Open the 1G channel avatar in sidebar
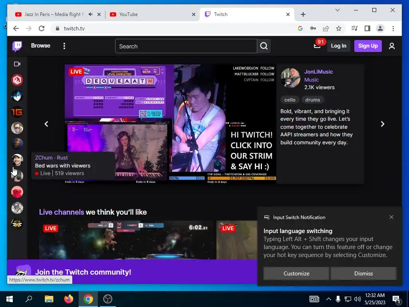409x307 pixels. (x=17, y=112)
